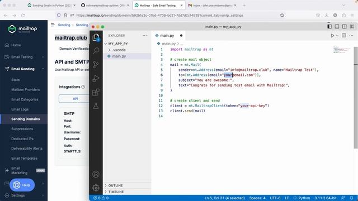Change indentation via Spaces: 4

pyautogui.click(x=257, y=198)
